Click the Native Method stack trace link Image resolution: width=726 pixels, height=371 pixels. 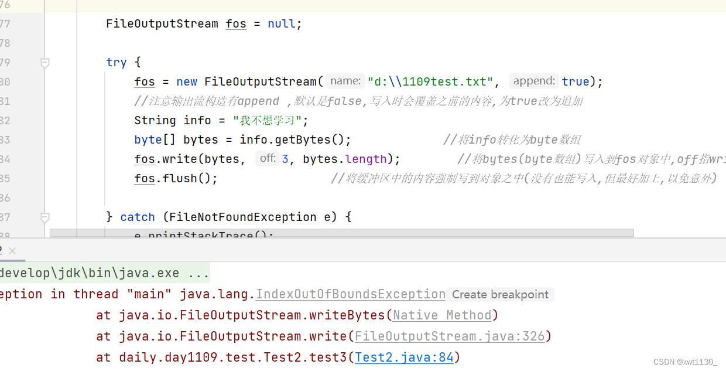click(441, 315)
